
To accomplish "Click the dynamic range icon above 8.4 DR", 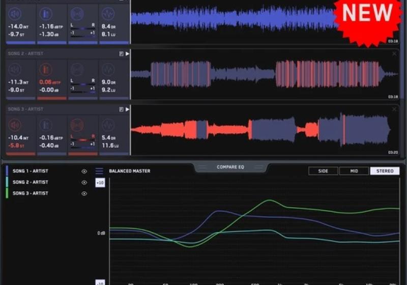I will [108, 14].
